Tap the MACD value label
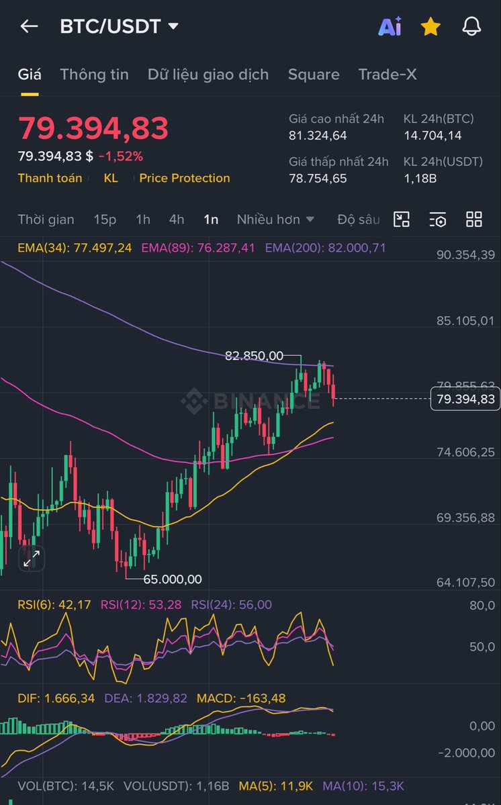 [x=241, y=698]
